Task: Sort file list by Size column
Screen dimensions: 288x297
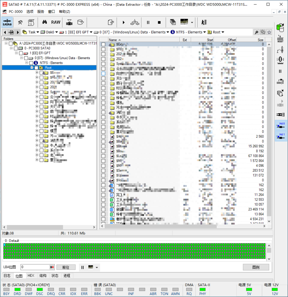Action: [251, 40]
